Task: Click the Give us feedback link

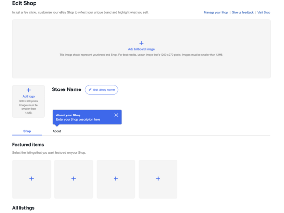Action: coord(242,12)
